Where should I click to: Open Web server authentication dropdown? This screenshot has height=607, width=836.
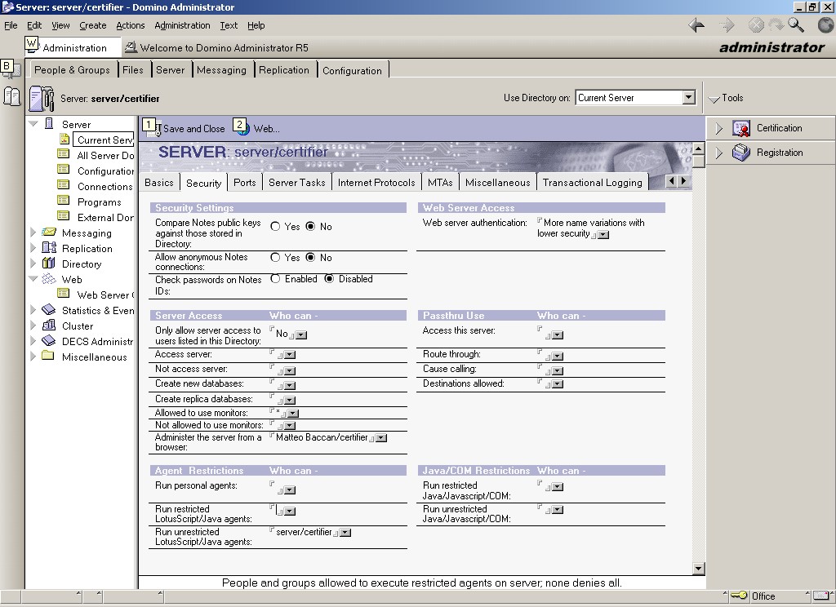pos(603,235)
